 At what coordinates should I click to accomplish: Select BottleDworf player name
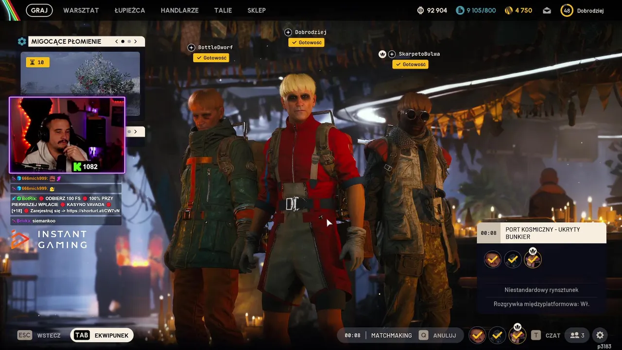pyautogui.click(x=215, y=47)
